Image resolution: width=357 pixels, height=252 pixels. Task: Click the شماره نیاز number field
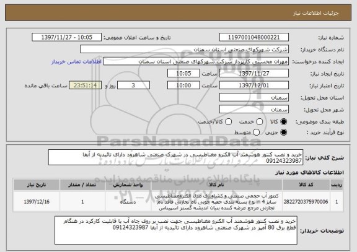click(x=254, y=37)
